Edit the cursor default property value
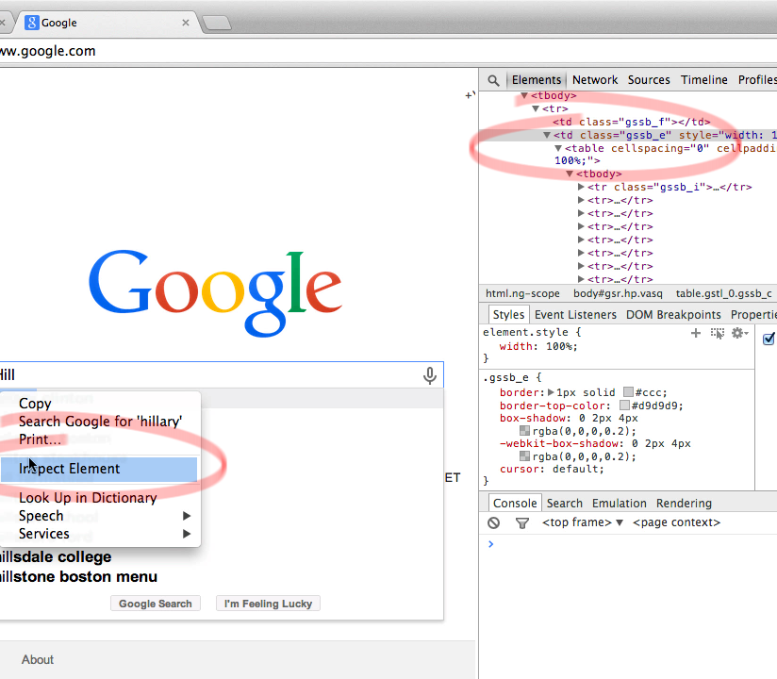This screenshot has height=679, width=777. (x=576, y=469)
